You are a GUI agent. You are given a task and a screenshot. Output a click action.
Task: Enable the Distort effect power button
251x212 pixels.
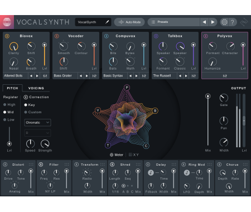(x=5, y=165)
